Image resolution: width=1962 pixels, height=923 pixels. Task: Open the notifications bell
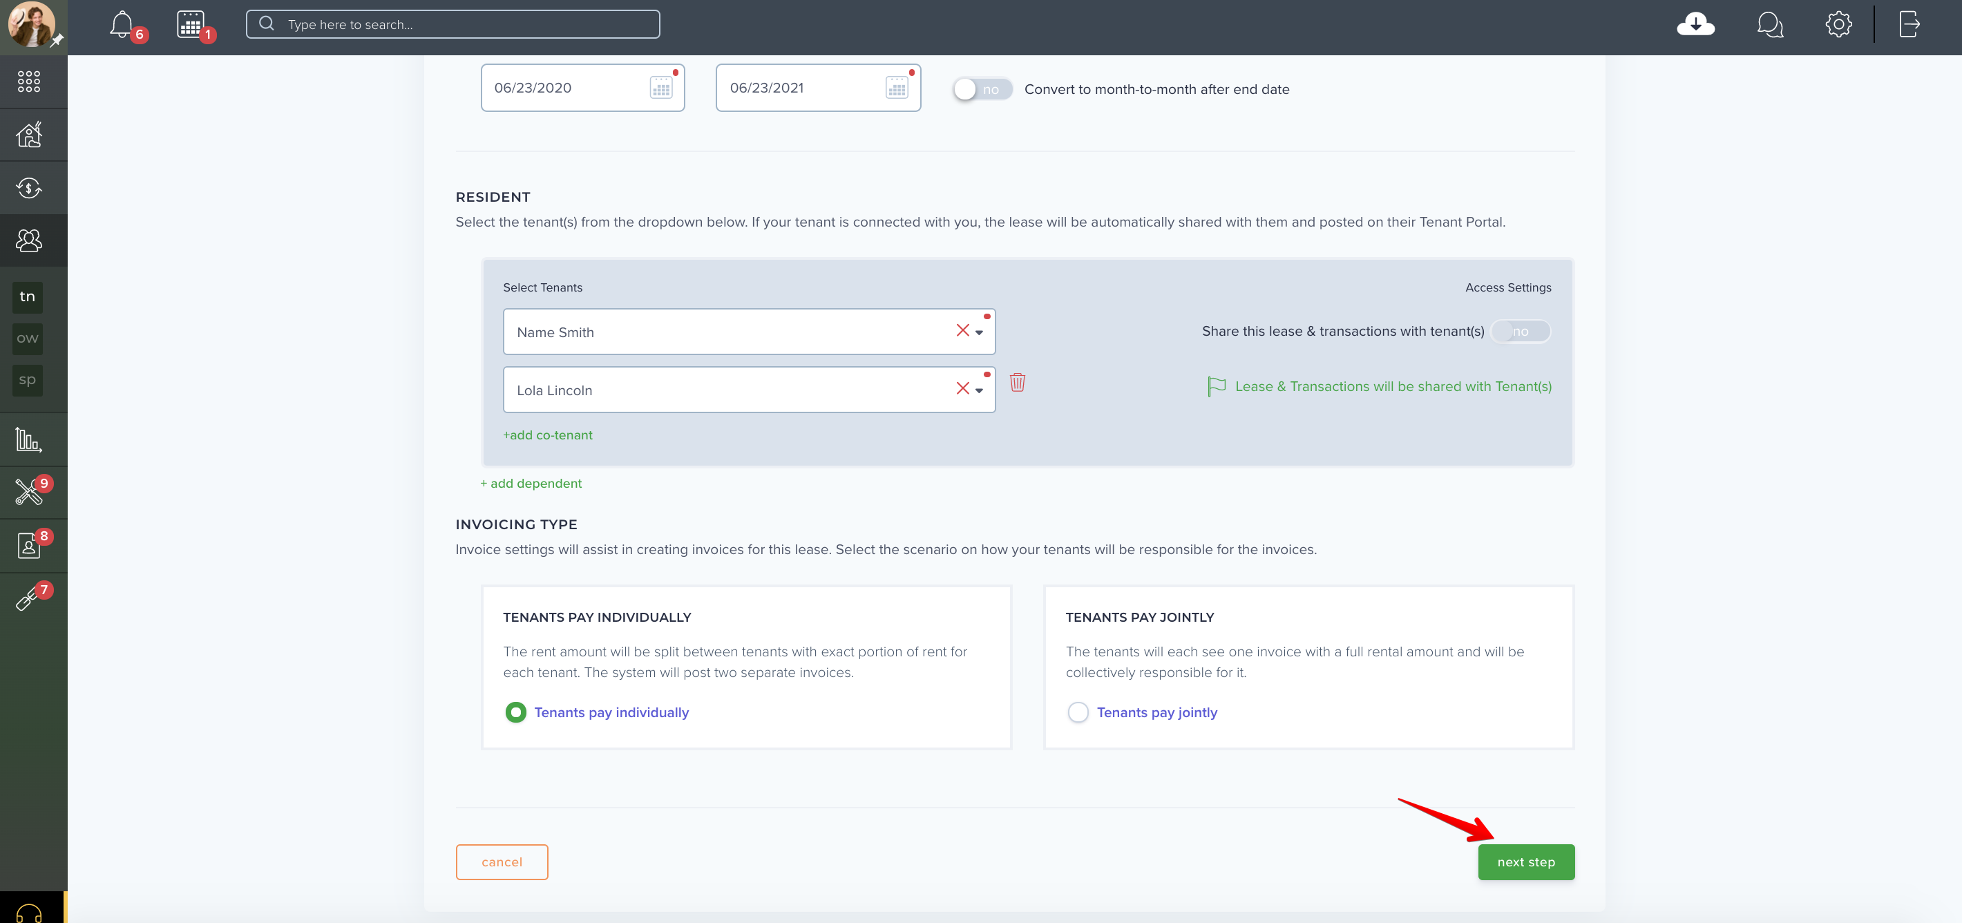coord(122,24)
